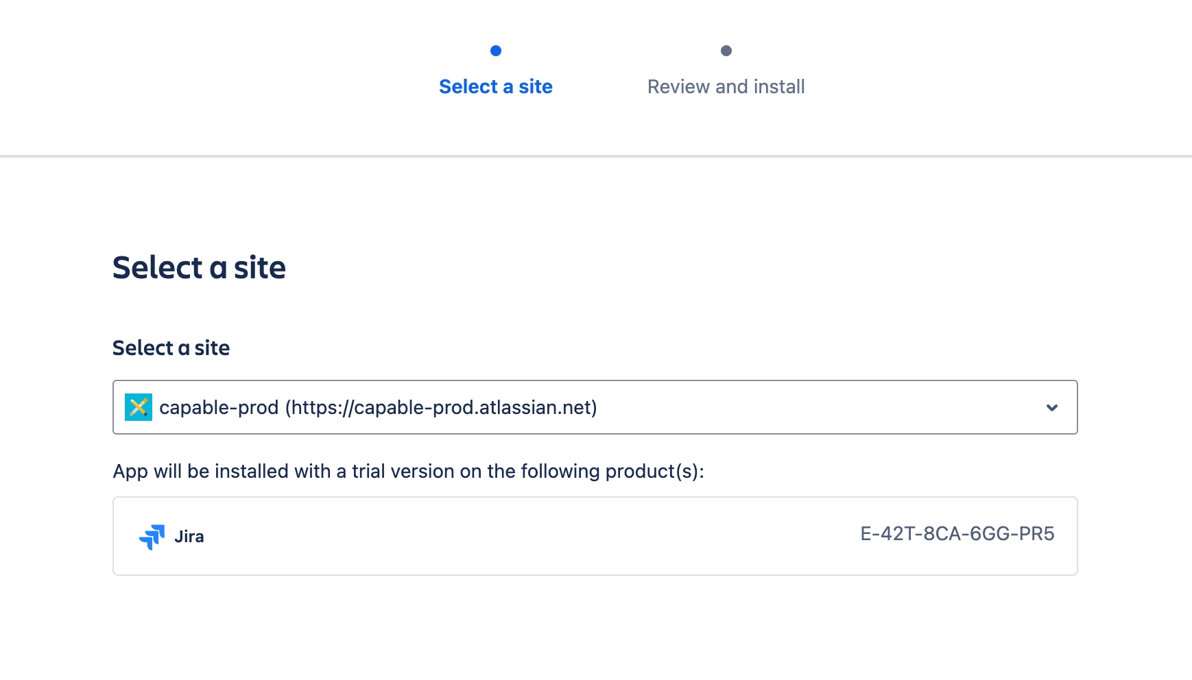The image size is (1192, 680).
Task: Click the Select a site page heading
Action: 200,267
